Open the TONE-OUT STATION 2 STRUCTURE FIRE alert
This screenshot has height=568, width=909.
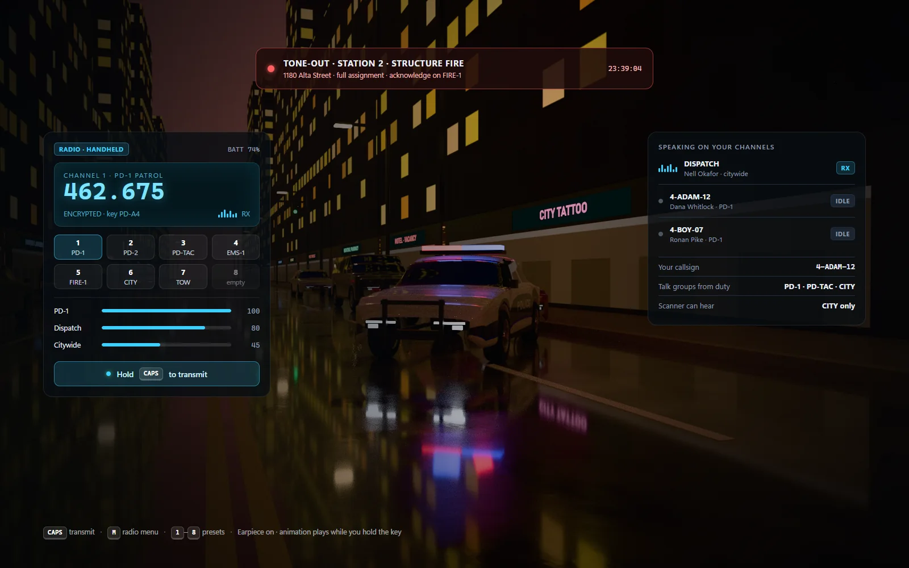pos(454,69)
